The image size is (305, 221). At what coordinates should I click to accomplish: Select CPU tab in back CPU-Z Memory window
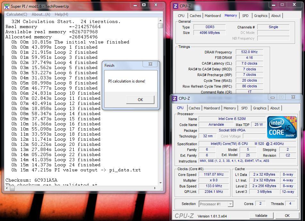point(181,16)
